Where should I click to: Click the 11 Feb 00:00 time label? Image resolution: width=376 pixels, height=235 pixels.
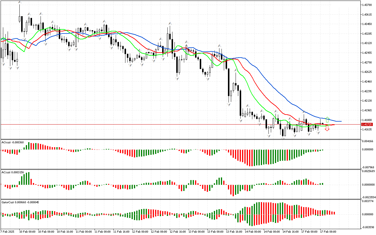pyautogui.click(x=83, y=231)
